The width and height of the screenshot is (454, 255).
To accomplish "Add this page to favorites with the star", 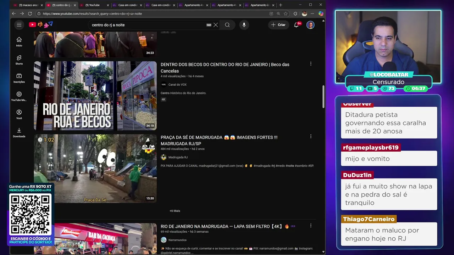I will tap(286, 13).
